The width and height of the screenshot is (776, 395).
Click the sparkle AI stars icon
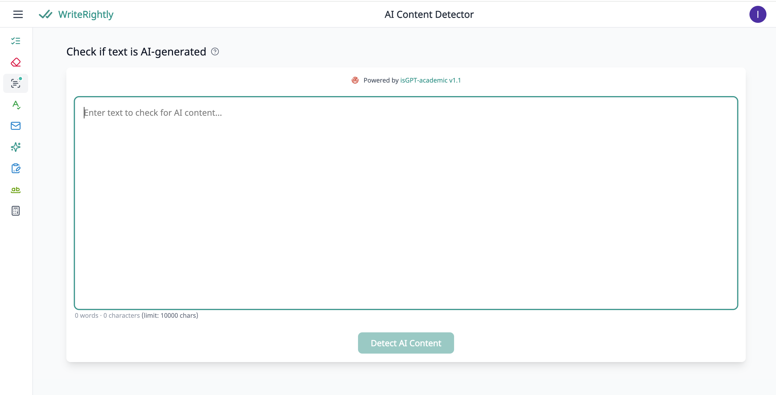pos(16,147)
